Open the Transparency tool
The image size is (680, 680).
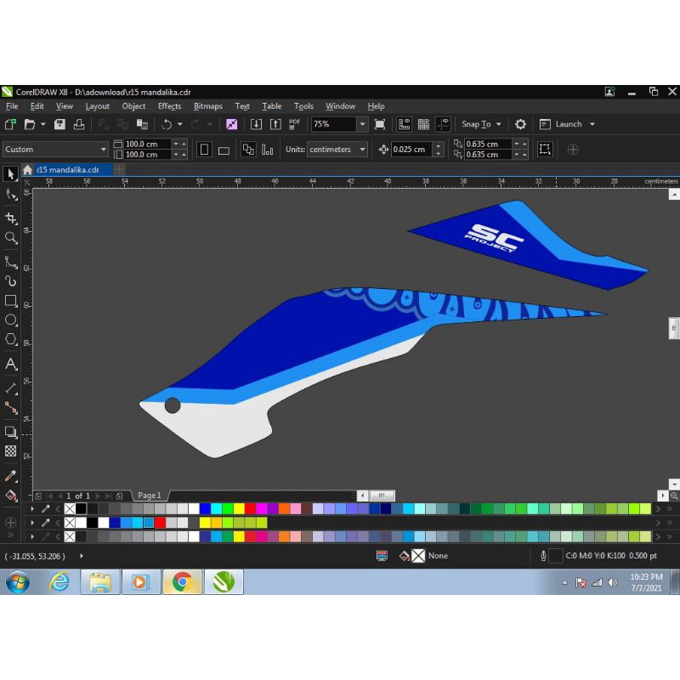coord(10,451)
